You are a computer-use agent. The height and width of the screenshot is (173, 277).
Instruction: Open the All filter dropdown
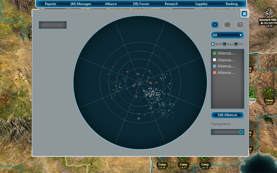[227, 35]
